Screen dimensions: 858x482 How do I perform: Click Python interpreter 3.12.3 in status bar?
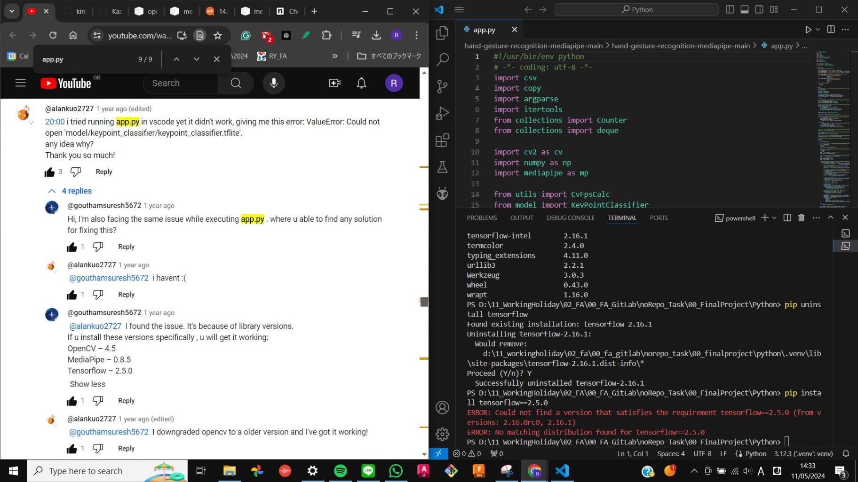[x=803, y=453]
